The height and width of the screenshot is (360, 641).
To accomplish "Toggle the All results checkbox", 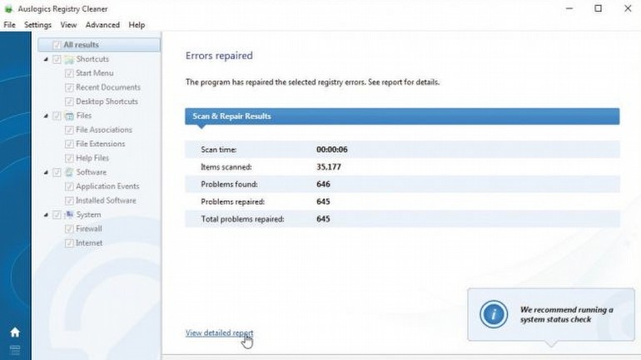I will (57, 45).
